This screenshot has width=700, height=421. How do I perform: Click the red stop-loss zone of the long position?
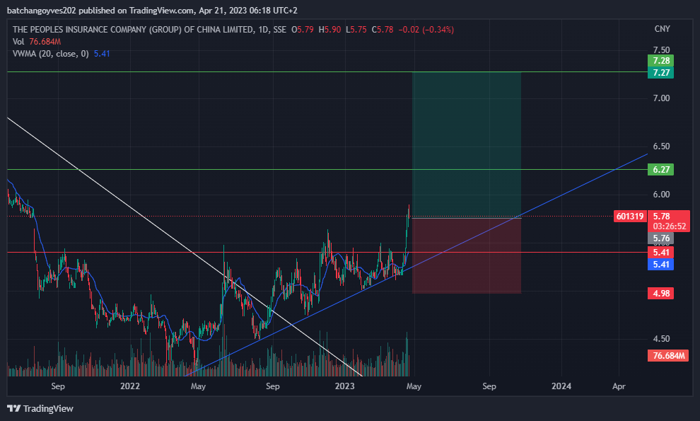[x=467, y=255]
